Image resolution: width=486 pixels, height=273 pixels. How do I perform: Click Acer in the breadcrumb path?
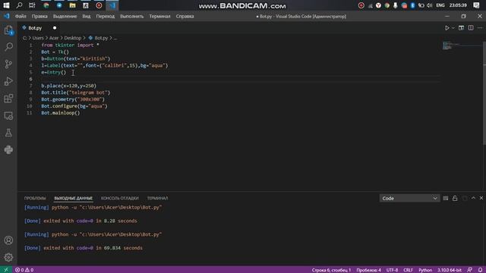[x=54, y=38]
